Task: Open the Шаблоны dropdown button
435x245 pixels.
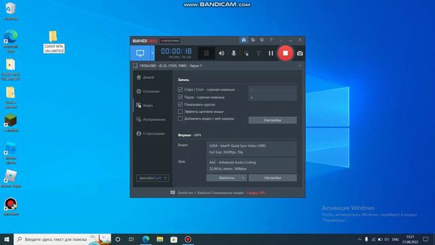Action: (x=226, y=178)
